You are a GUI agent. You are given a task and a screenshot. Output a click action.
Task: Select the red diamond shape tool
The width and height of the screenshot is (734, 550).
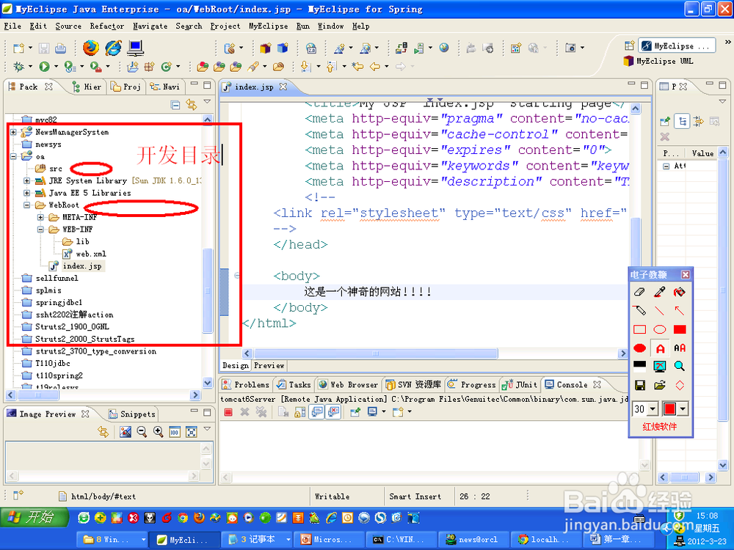(680, 385)
